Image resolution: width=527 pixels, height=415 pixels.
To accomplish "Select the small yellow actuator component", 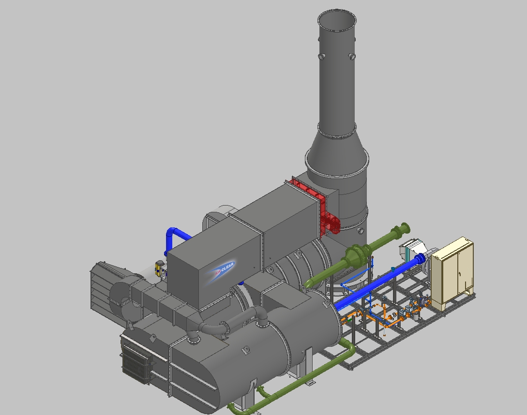I will (159, 268).
